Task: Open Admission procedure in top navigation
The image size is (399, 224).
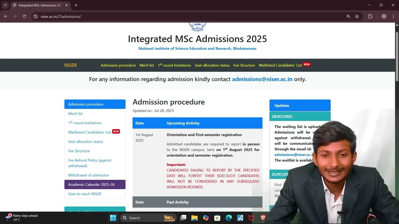Action: point(118,65)
